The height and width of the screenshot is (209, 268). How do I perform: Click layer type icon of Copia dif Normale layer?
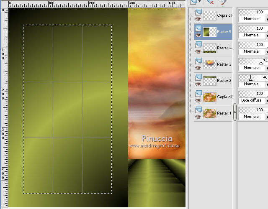198,12
